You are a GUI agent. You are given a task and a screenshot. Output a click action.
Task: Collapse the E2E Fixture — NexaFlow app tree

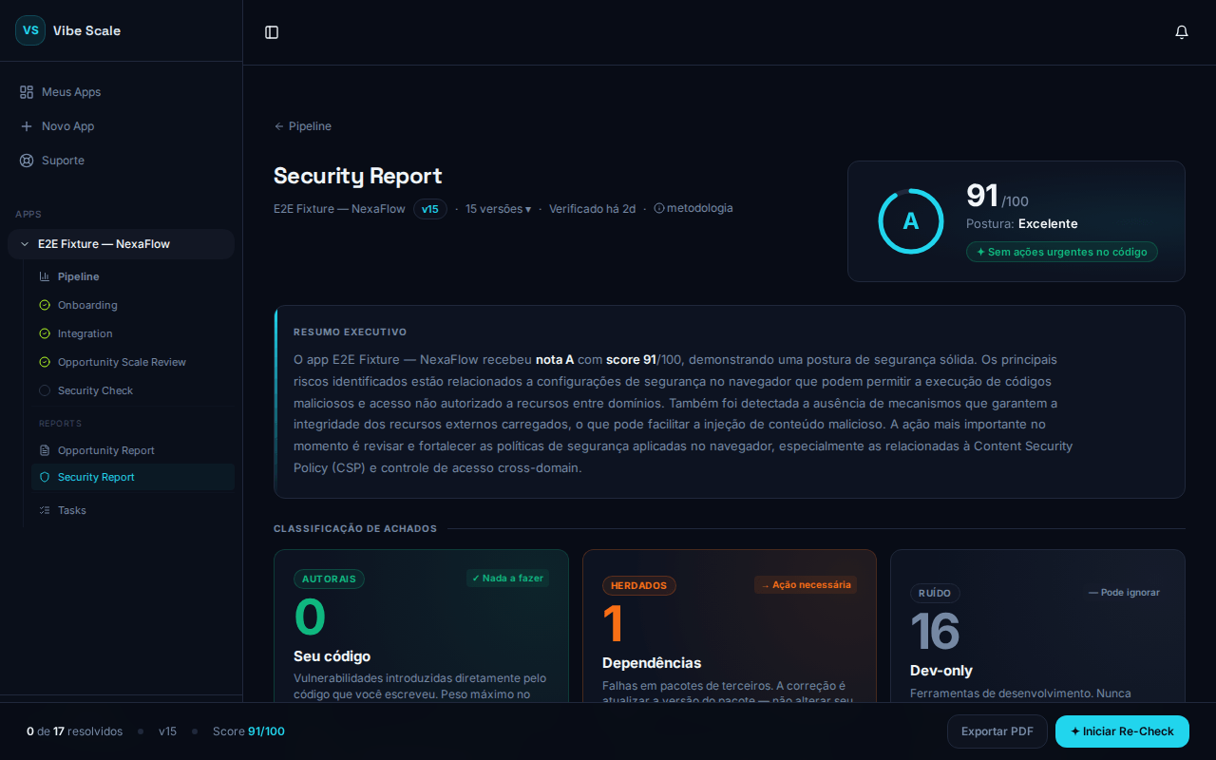coord(25,244)
